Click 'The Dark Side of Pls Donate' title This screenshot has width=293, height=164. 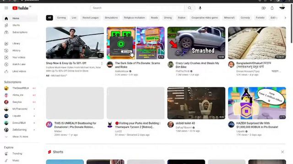click(137, 65)
